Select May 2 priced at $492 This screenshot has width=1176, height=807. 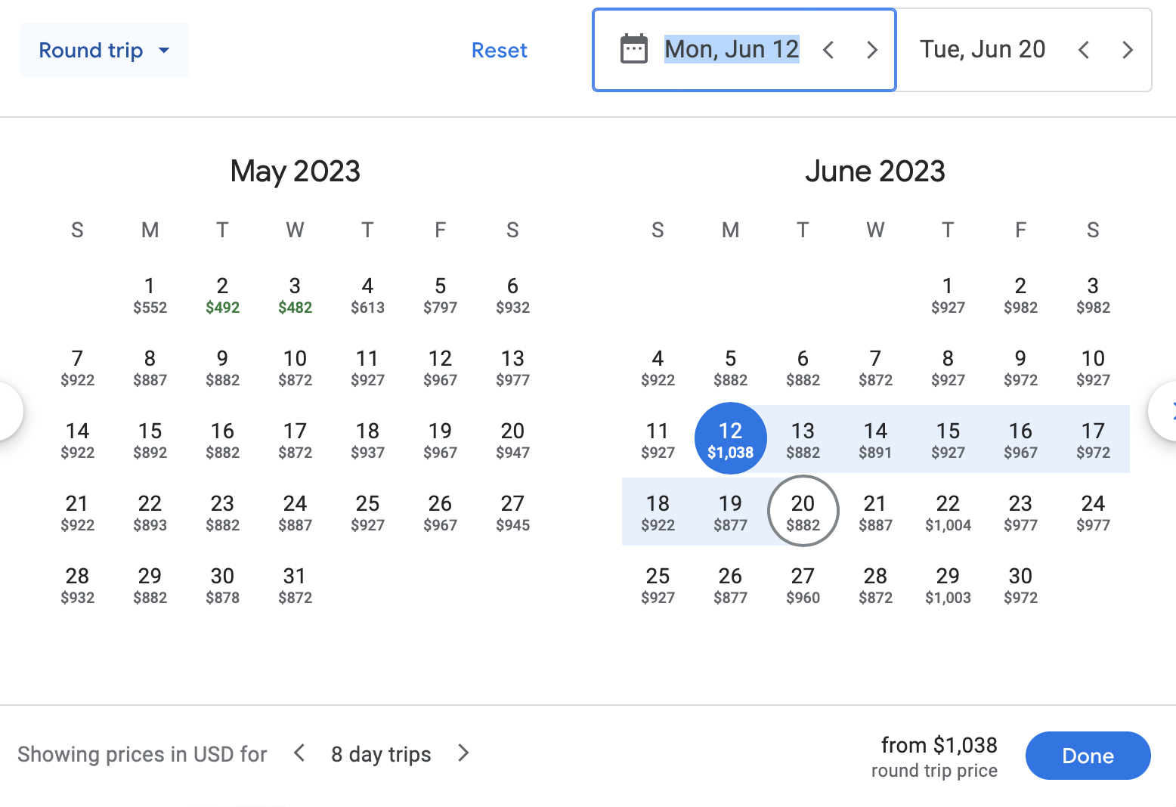[222, 295]
